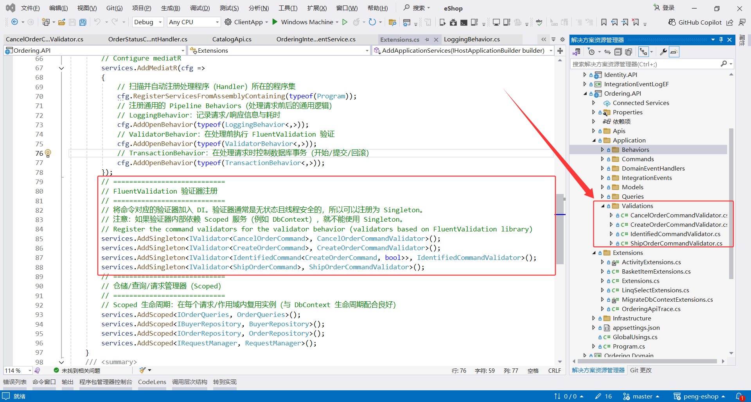Open the Any CPU platform dropdown
Image resolution: width=751 pixels, height=402 pixels.
click(194, 22)
